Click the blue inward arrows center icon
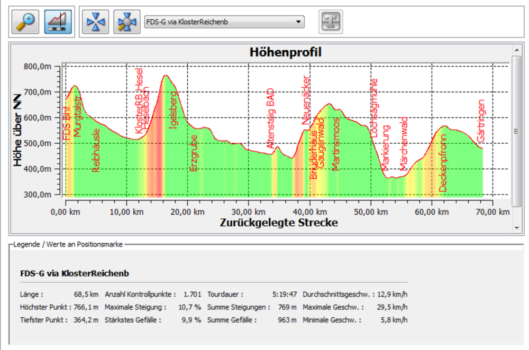This screenshot has height=350, width=529. click(96, 22)
